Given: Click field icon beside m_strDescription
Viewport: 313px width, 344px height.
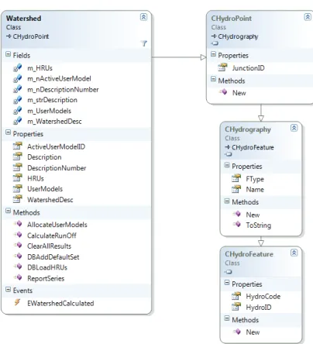Looking at the screenshot, I should (x=18, y=100).
